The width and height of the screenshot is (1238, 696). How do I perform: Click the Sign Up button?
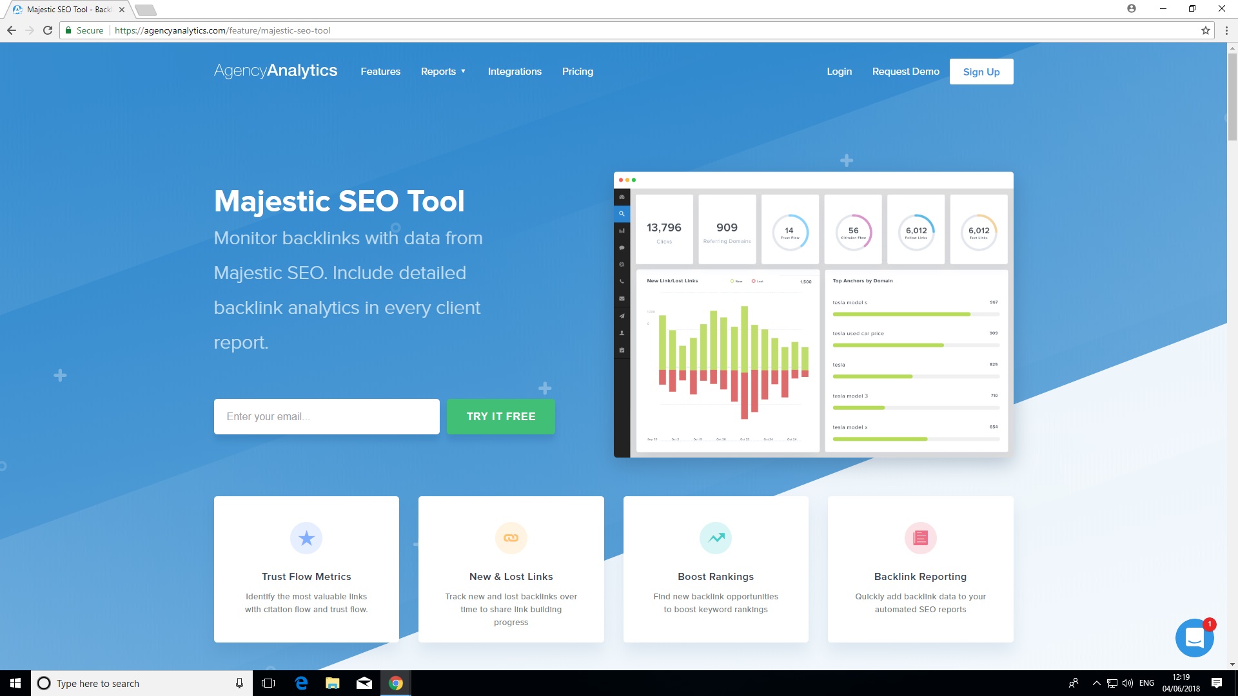point(981,72)
